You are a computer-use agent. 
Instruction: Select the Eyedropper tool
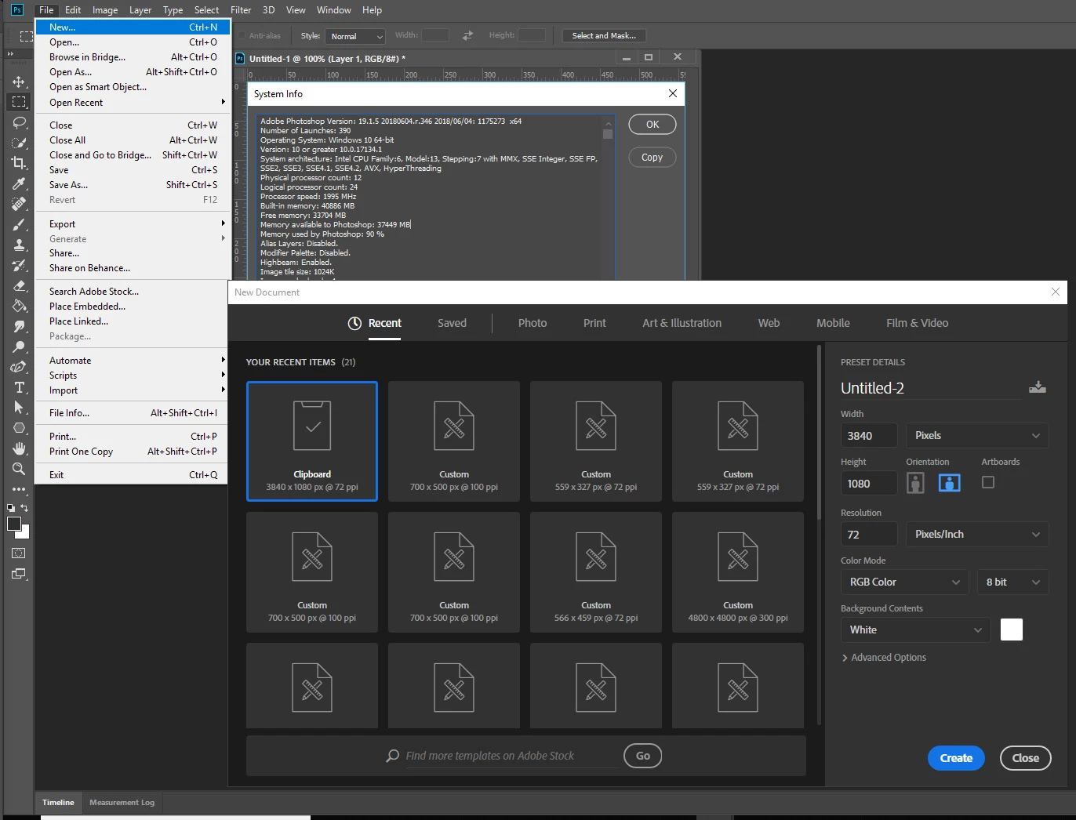tap(19, 183)
